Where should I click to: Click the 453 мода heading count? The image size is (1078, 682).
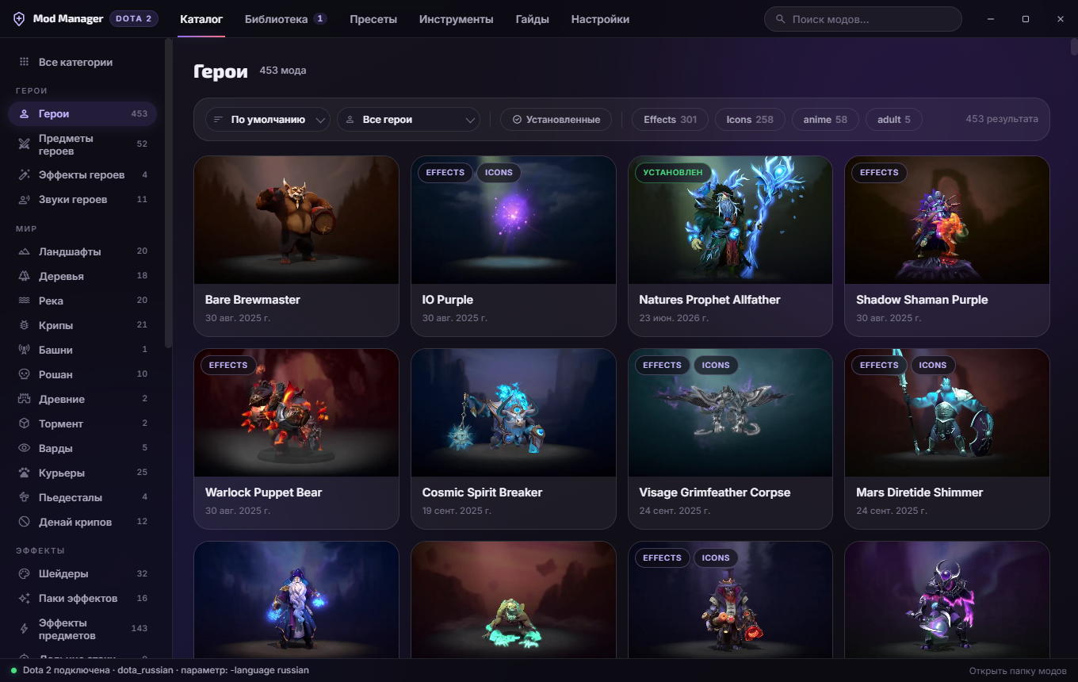283,71
